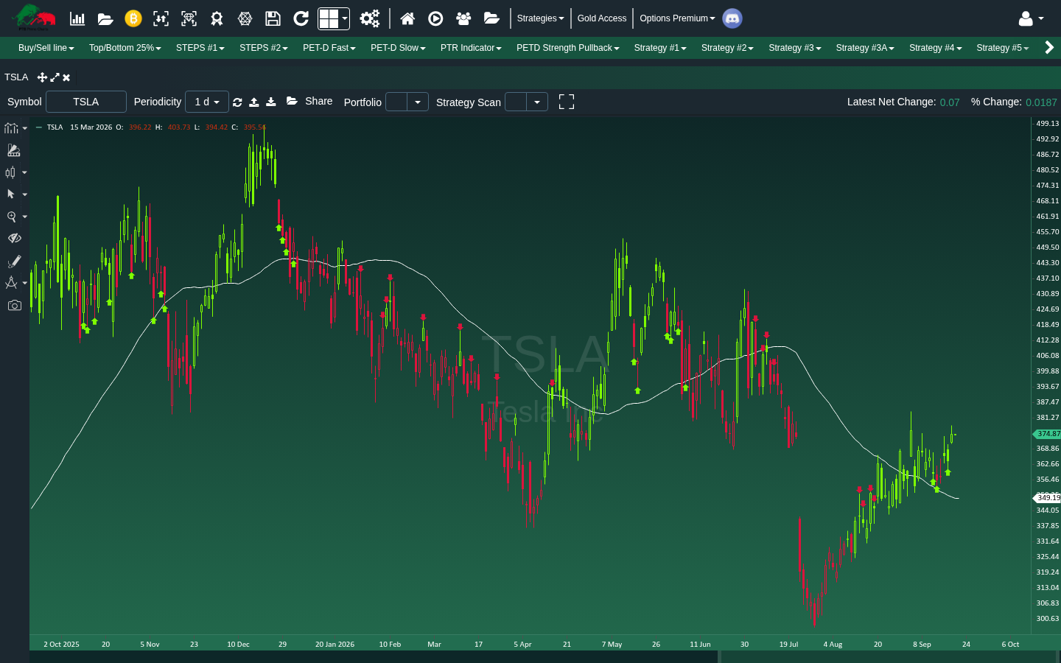Open the PET-D Fast menu
The image size is (1061, 663).
pyautogui.click(x=329, y=48)
